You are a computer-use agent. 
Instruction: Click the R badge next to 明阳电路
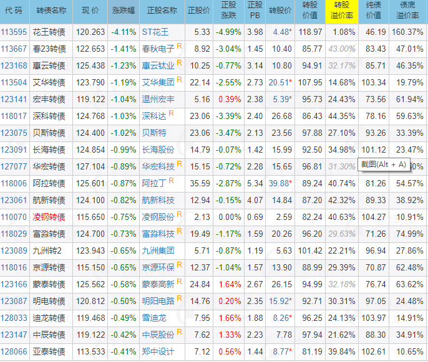click(x=180, y=299)
